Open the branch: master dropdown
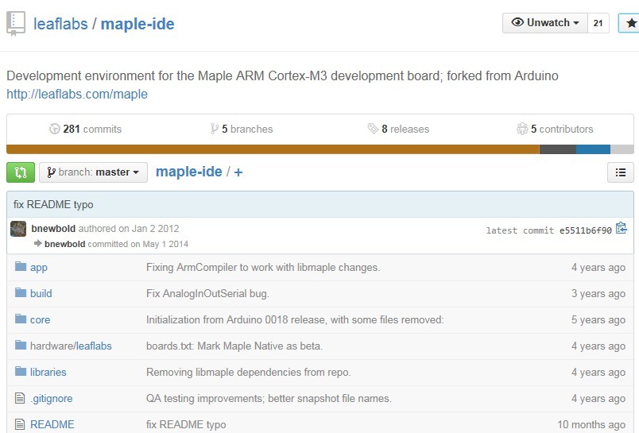 [x=93, y=172]
